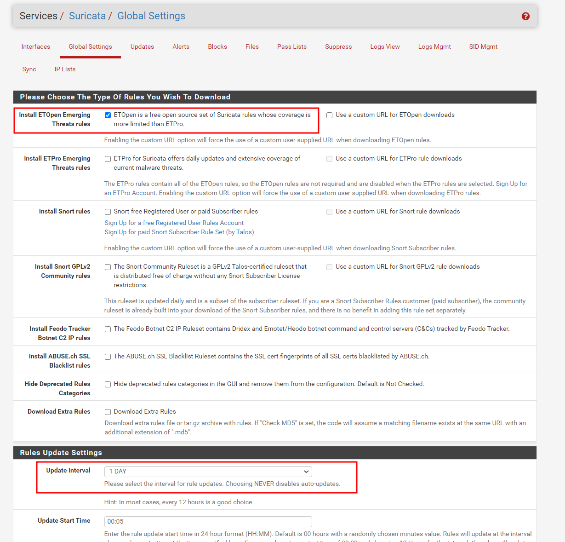Viewport: 565px width, 542px height.
Task: Enable ABUSE.ch SSL Blacklist Ruleset checkbox
Action: 108,357
